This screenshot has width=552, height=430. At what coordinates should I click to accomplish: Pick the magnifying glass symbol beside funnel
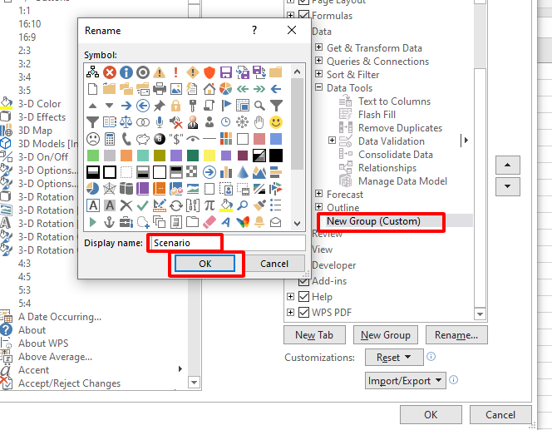(259, 106)
